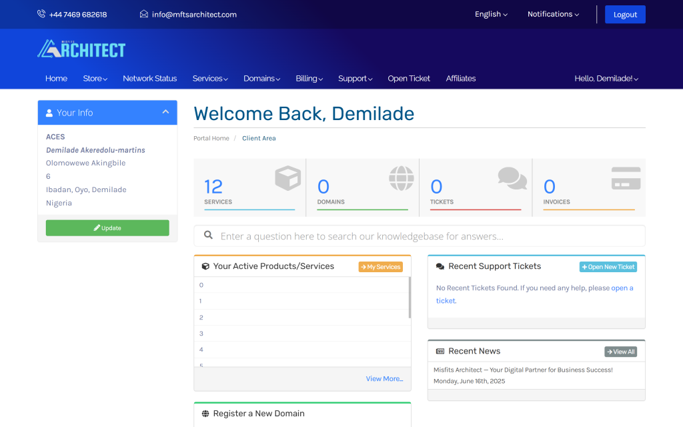Screen dimensions: 683x427
Task: Click the phone icon in top bar
Action: click(x=41, y=14)
